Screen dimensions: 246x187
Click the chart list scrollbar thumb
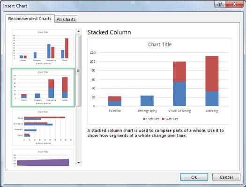(x=79, y=71)
